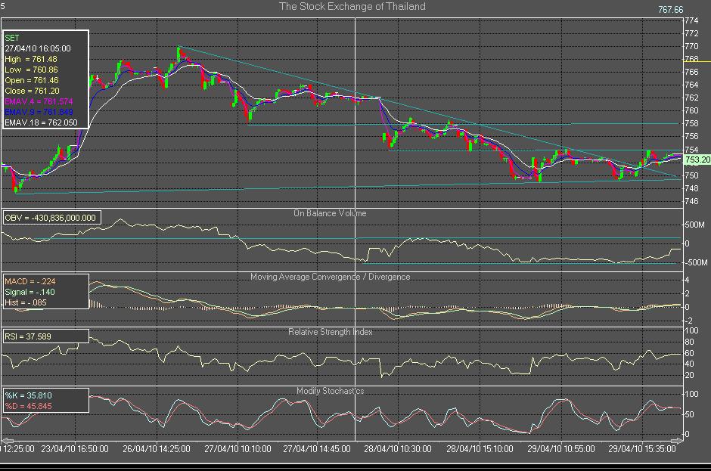Screen dimensions: 711x471
Task: Click the 770 price axis label
Action: (x=691, y=46)
